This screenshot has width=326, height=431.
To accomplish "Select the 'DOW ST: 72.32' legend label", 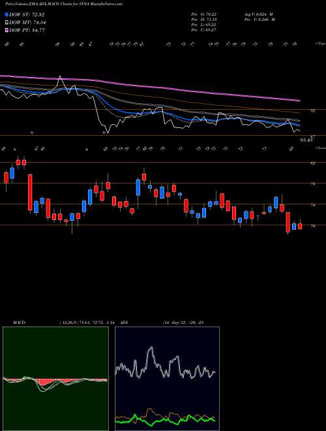I will point(27,14).
